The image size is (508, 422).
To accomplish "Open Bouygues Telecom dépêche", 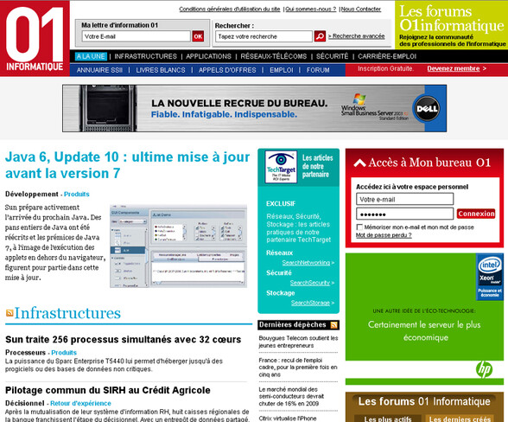I will tap(298, 342).
